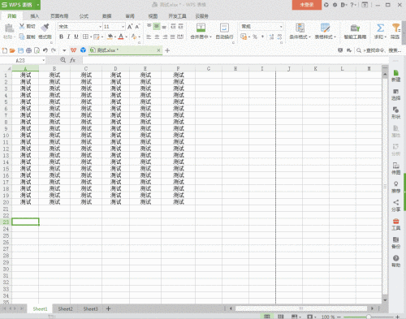Switch to Sheet3 tab
This screenshot has height=319, width=406.
click(90, 308)
